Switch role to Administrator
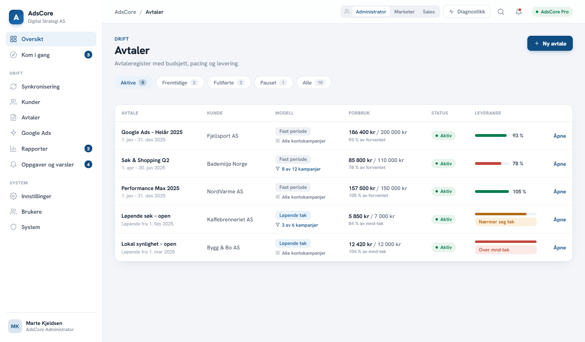The height and width of the screenshot is (342, 585). 371,12
